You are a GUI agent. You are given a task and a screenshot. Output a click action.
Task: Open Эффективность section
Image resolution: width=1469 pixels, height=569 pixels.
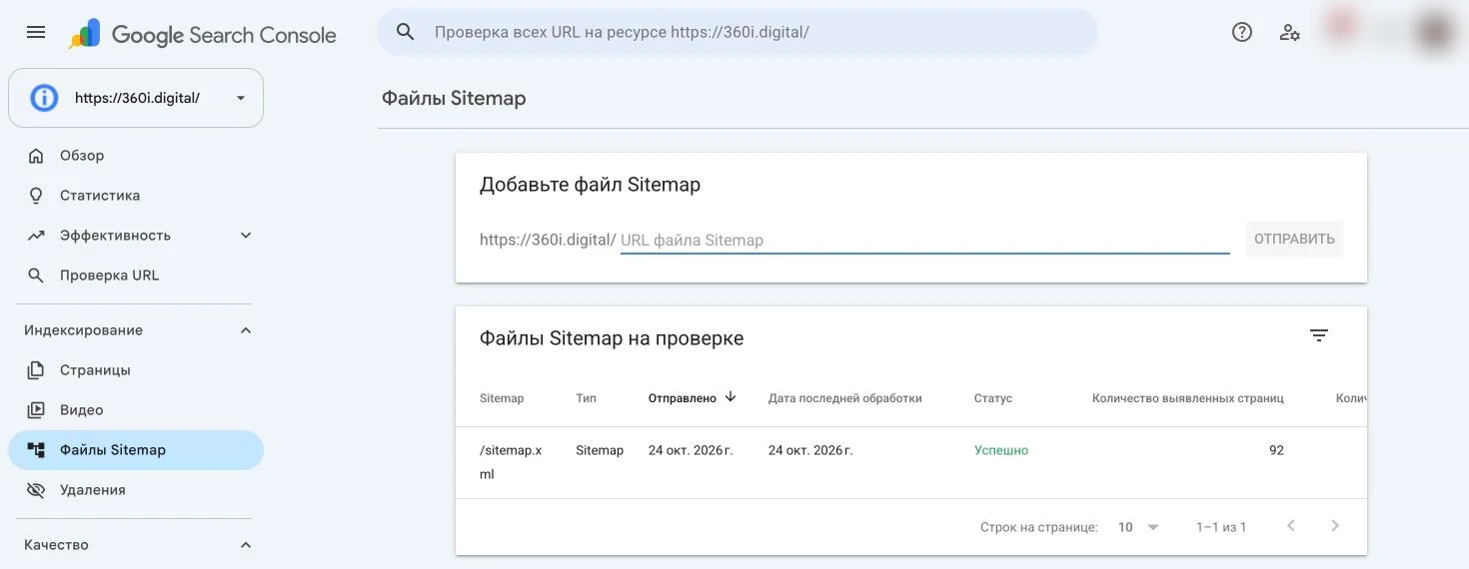pyautogui.click(x=135, y=236)
